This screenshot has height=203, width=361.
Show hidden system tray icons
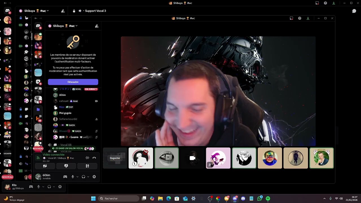324,198
